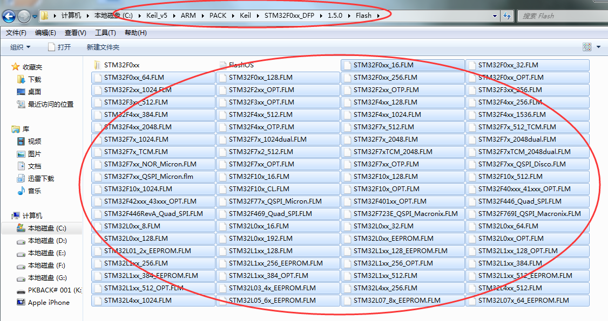
Task: Open 图片 library
Action: [x=30, y=153]
